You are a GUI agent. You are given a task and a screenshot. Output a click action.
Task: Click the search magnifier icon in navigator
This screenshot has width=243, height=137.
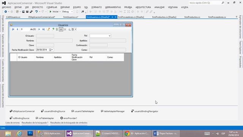[69, 29]
